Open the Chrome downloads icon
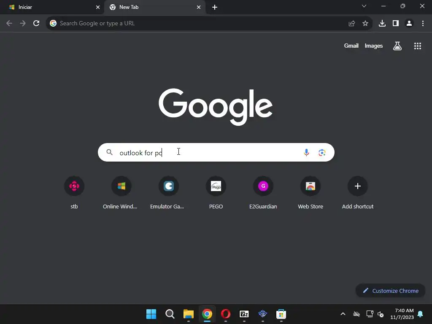The image size is (432, 324). (x=382, y=24)
